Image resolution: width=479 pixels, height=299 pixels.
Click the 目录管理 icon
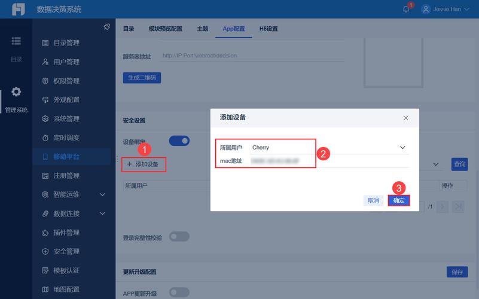45,43
